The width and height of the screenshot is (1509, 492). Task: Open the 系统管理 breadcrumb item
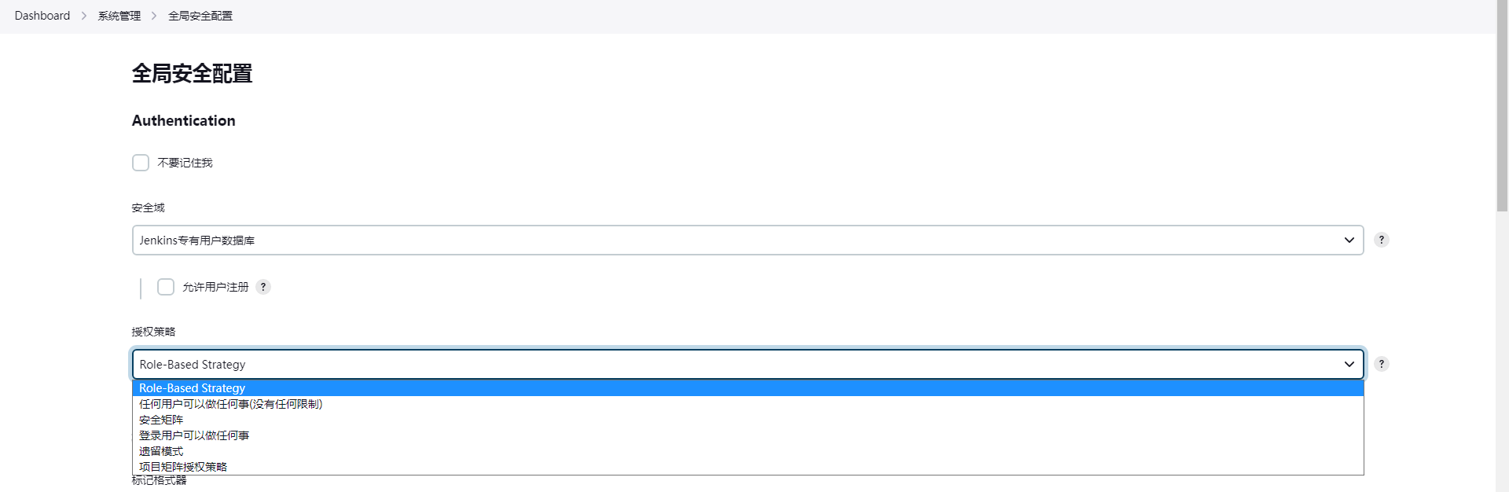[118, 15]
